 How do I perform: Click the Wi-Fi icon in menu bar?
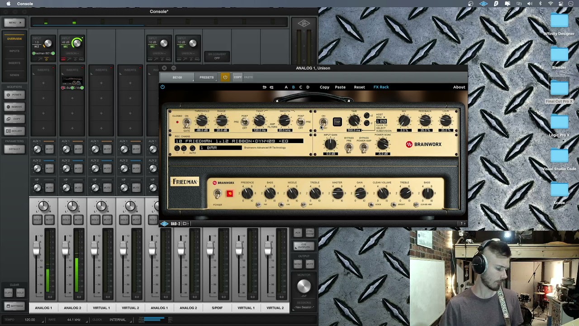[x=551, y=4]
